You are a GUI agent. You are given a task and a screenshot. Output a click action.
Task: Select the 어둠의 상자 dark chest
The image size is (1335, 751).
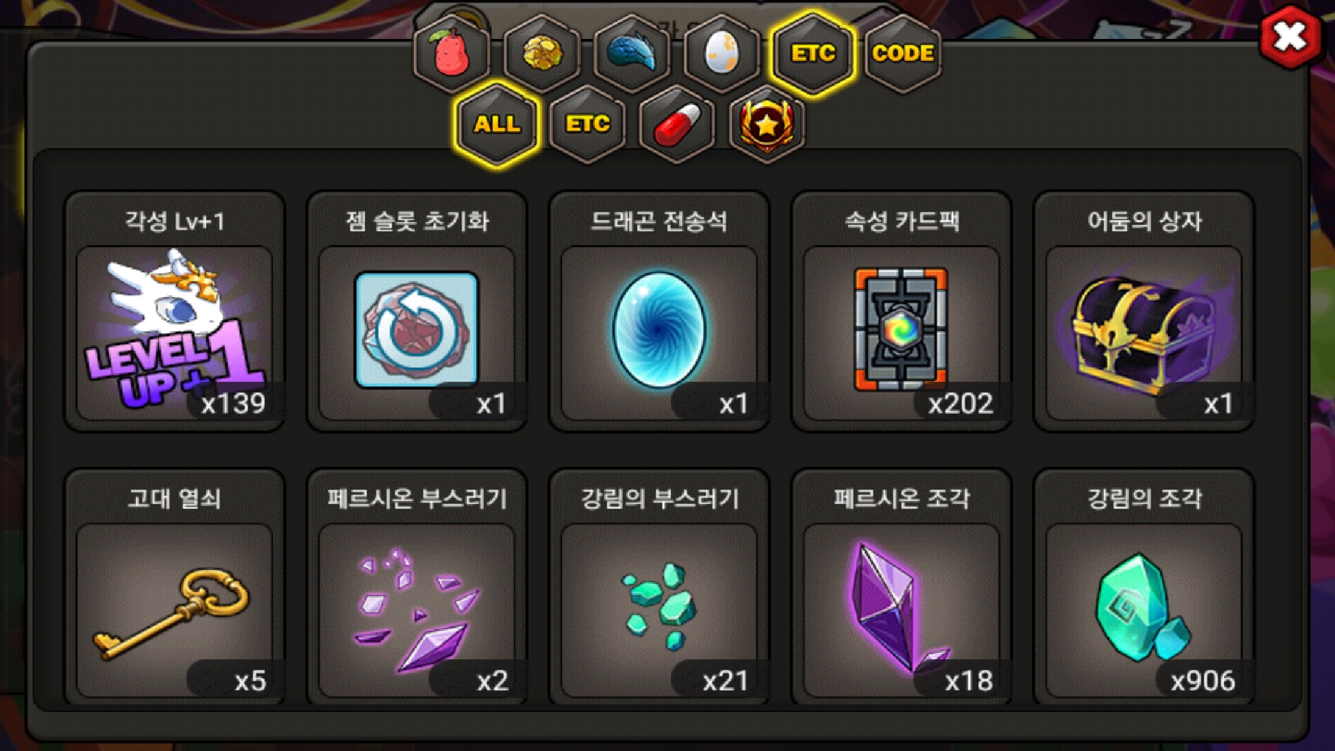(1144, 312)
